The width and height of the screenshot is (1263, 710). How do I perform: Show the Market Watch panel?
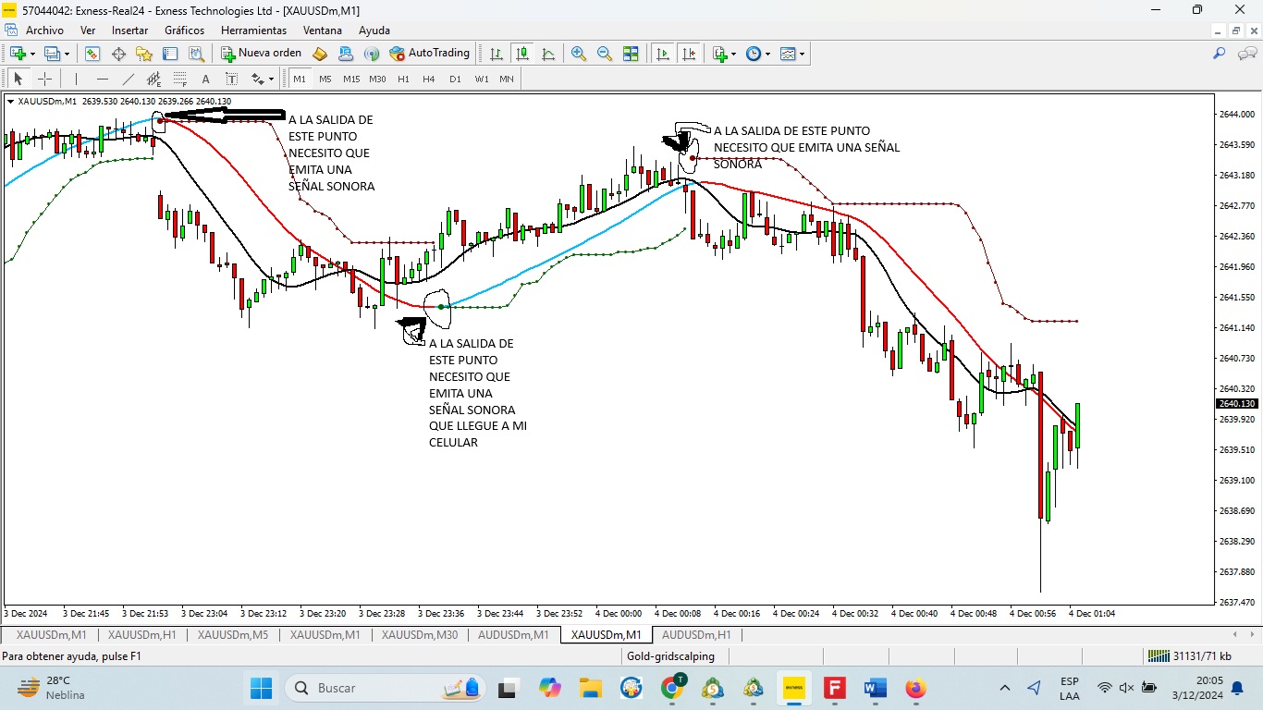93,54
